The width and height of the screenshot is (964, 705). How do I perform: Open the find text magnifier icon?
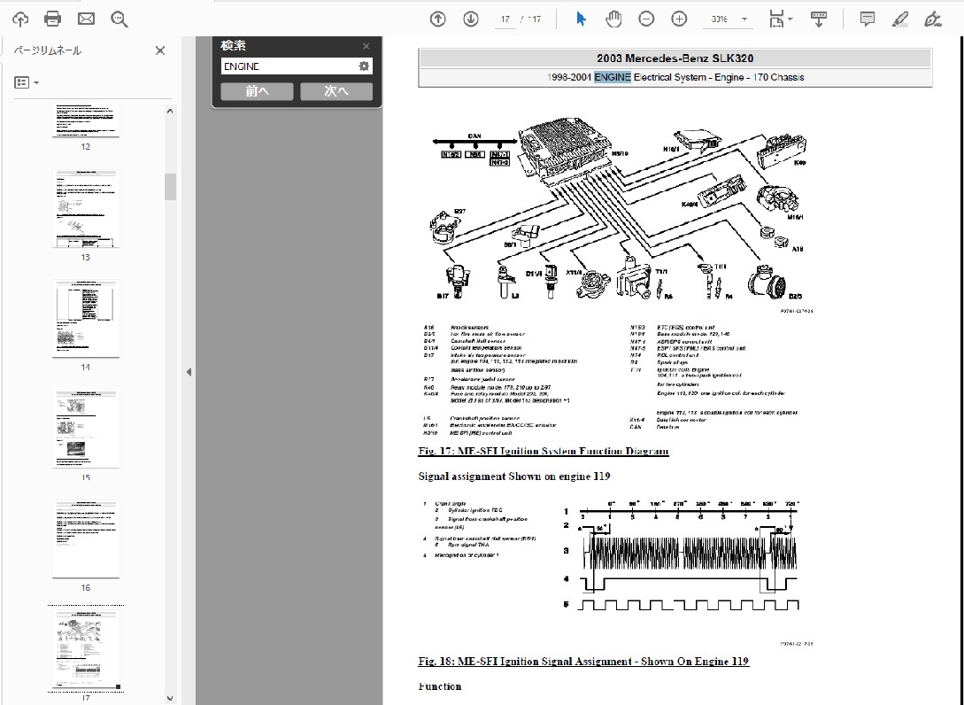click(x=120, y=19)
